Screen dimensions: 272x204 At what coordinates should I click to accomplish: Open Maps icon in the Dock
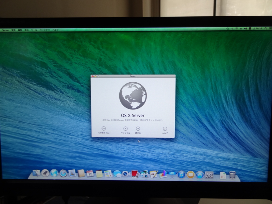pos(108,174)
